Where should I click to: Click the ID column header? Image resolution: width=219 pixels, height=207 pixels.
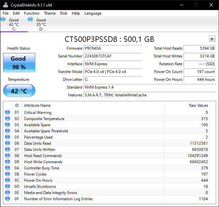click(x=17, y=105)
